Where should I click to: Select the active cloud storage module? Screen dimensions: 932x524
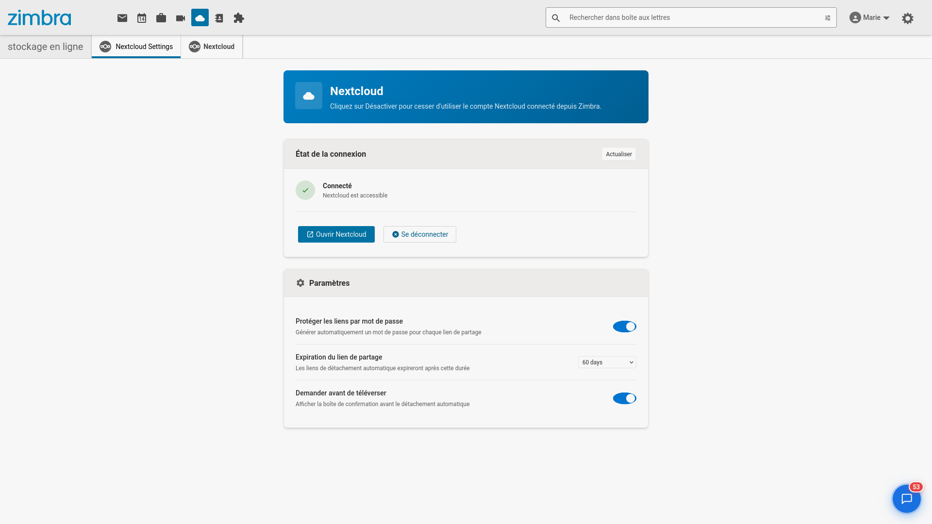coord(200,17)
